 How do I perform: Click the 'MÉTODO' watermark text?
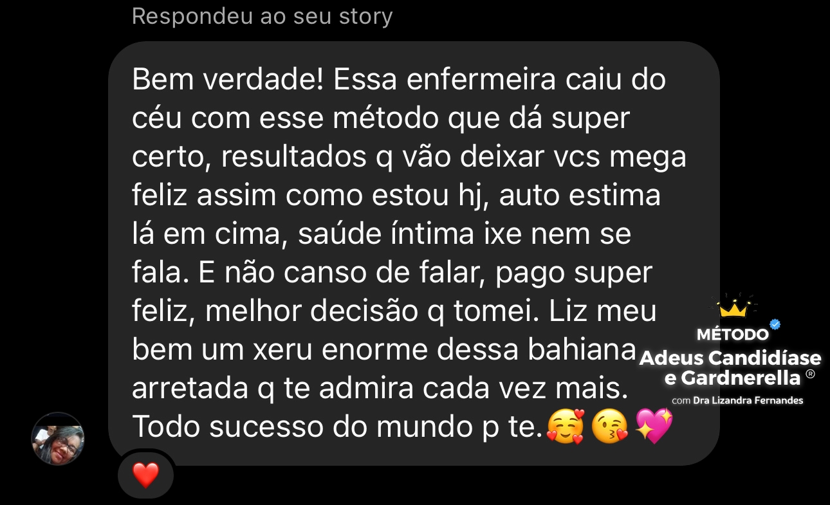(x=733, y=335)
